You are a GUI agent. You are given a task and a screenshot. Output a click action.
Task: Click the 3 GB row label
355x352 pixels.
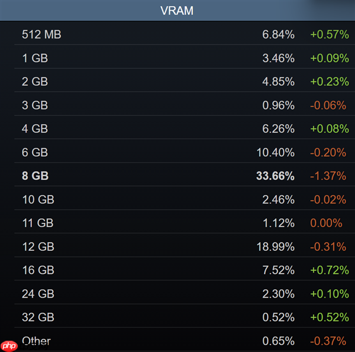pos(35,105)
